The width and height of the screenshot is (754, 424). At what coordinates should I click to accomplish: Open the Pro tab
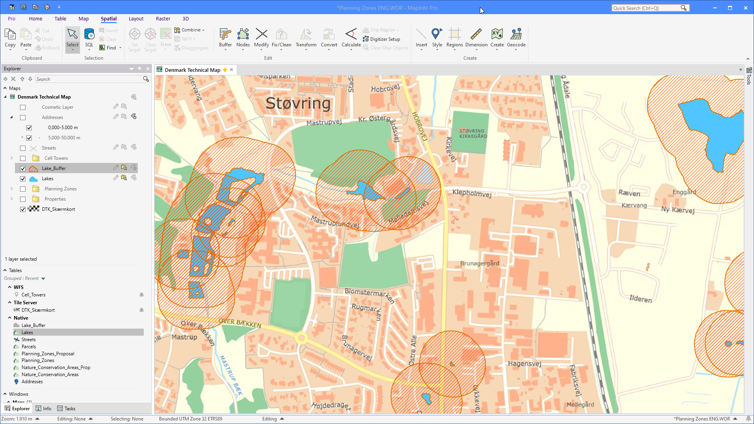tap(11, 18)
